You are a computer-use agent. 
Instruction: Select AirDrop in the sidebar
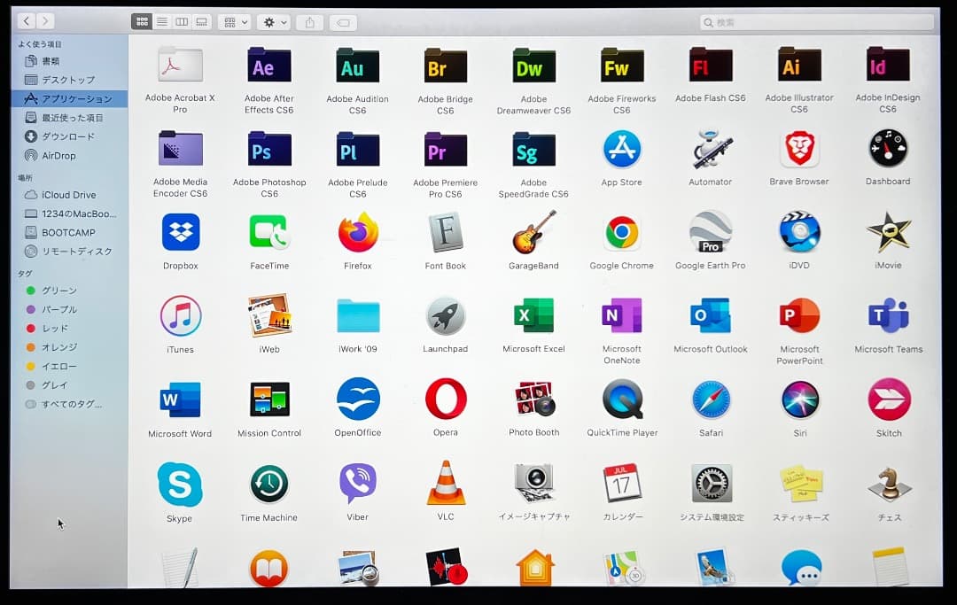click(58, 156)
